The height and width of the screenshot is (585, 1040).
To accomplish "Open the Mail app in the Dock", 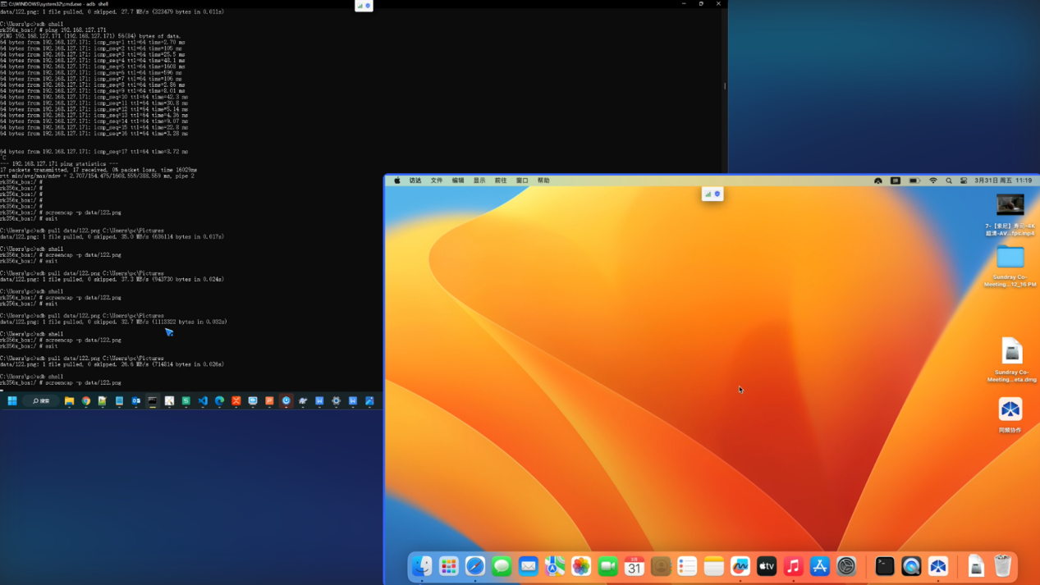I will tap(529, 566).
